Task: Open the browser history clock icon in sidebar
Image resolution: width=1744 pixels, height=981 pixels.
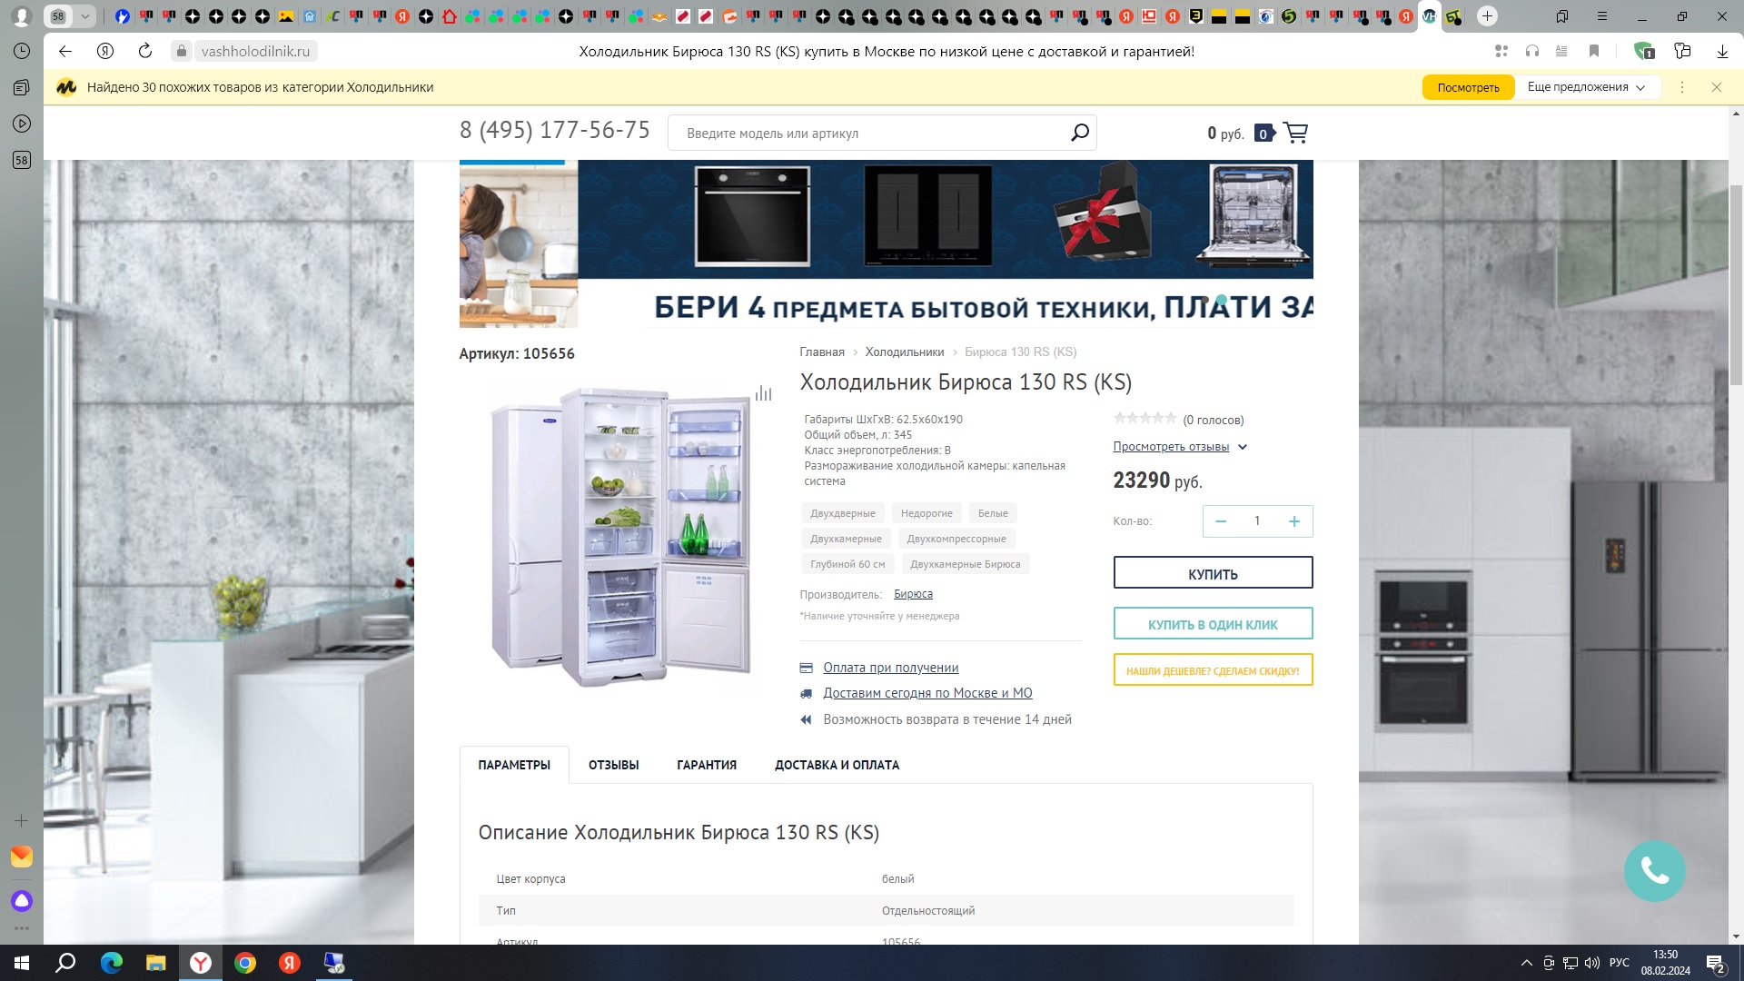Action: click(x=22, y=52)
